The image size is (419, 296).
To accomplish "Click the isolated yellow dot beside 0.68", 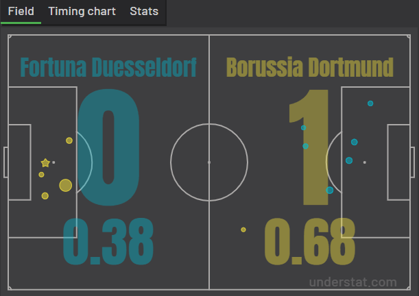I will tap(243, 230).
